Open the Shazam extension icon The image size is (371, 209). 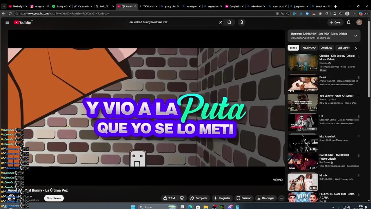[x=307, y=14]
